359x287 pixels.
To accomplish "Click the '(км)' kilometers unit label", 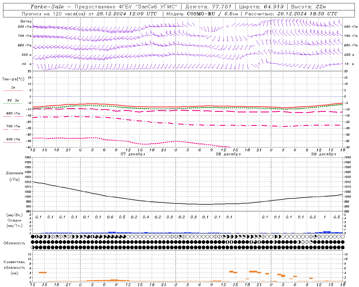I will [15, 273].
